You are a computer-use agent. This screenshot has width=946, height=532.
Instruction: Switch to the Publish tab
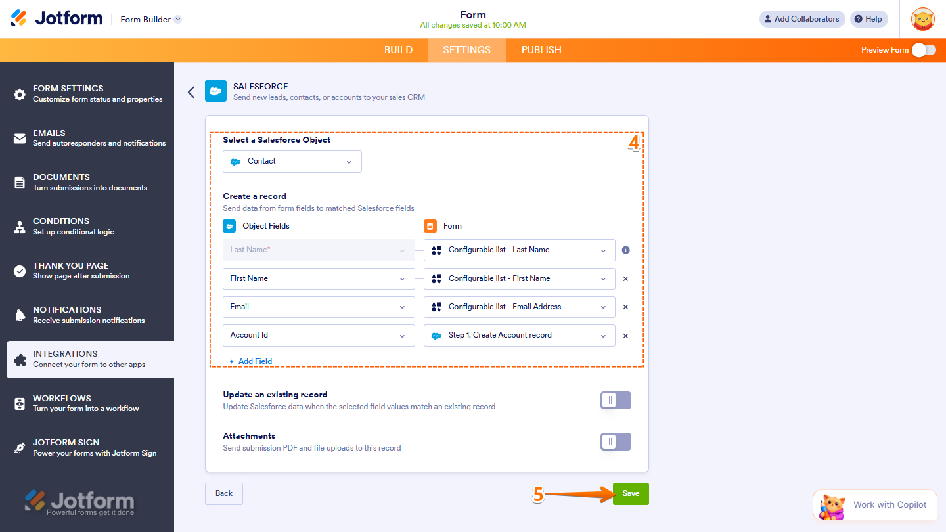click(x=541, y=50)
